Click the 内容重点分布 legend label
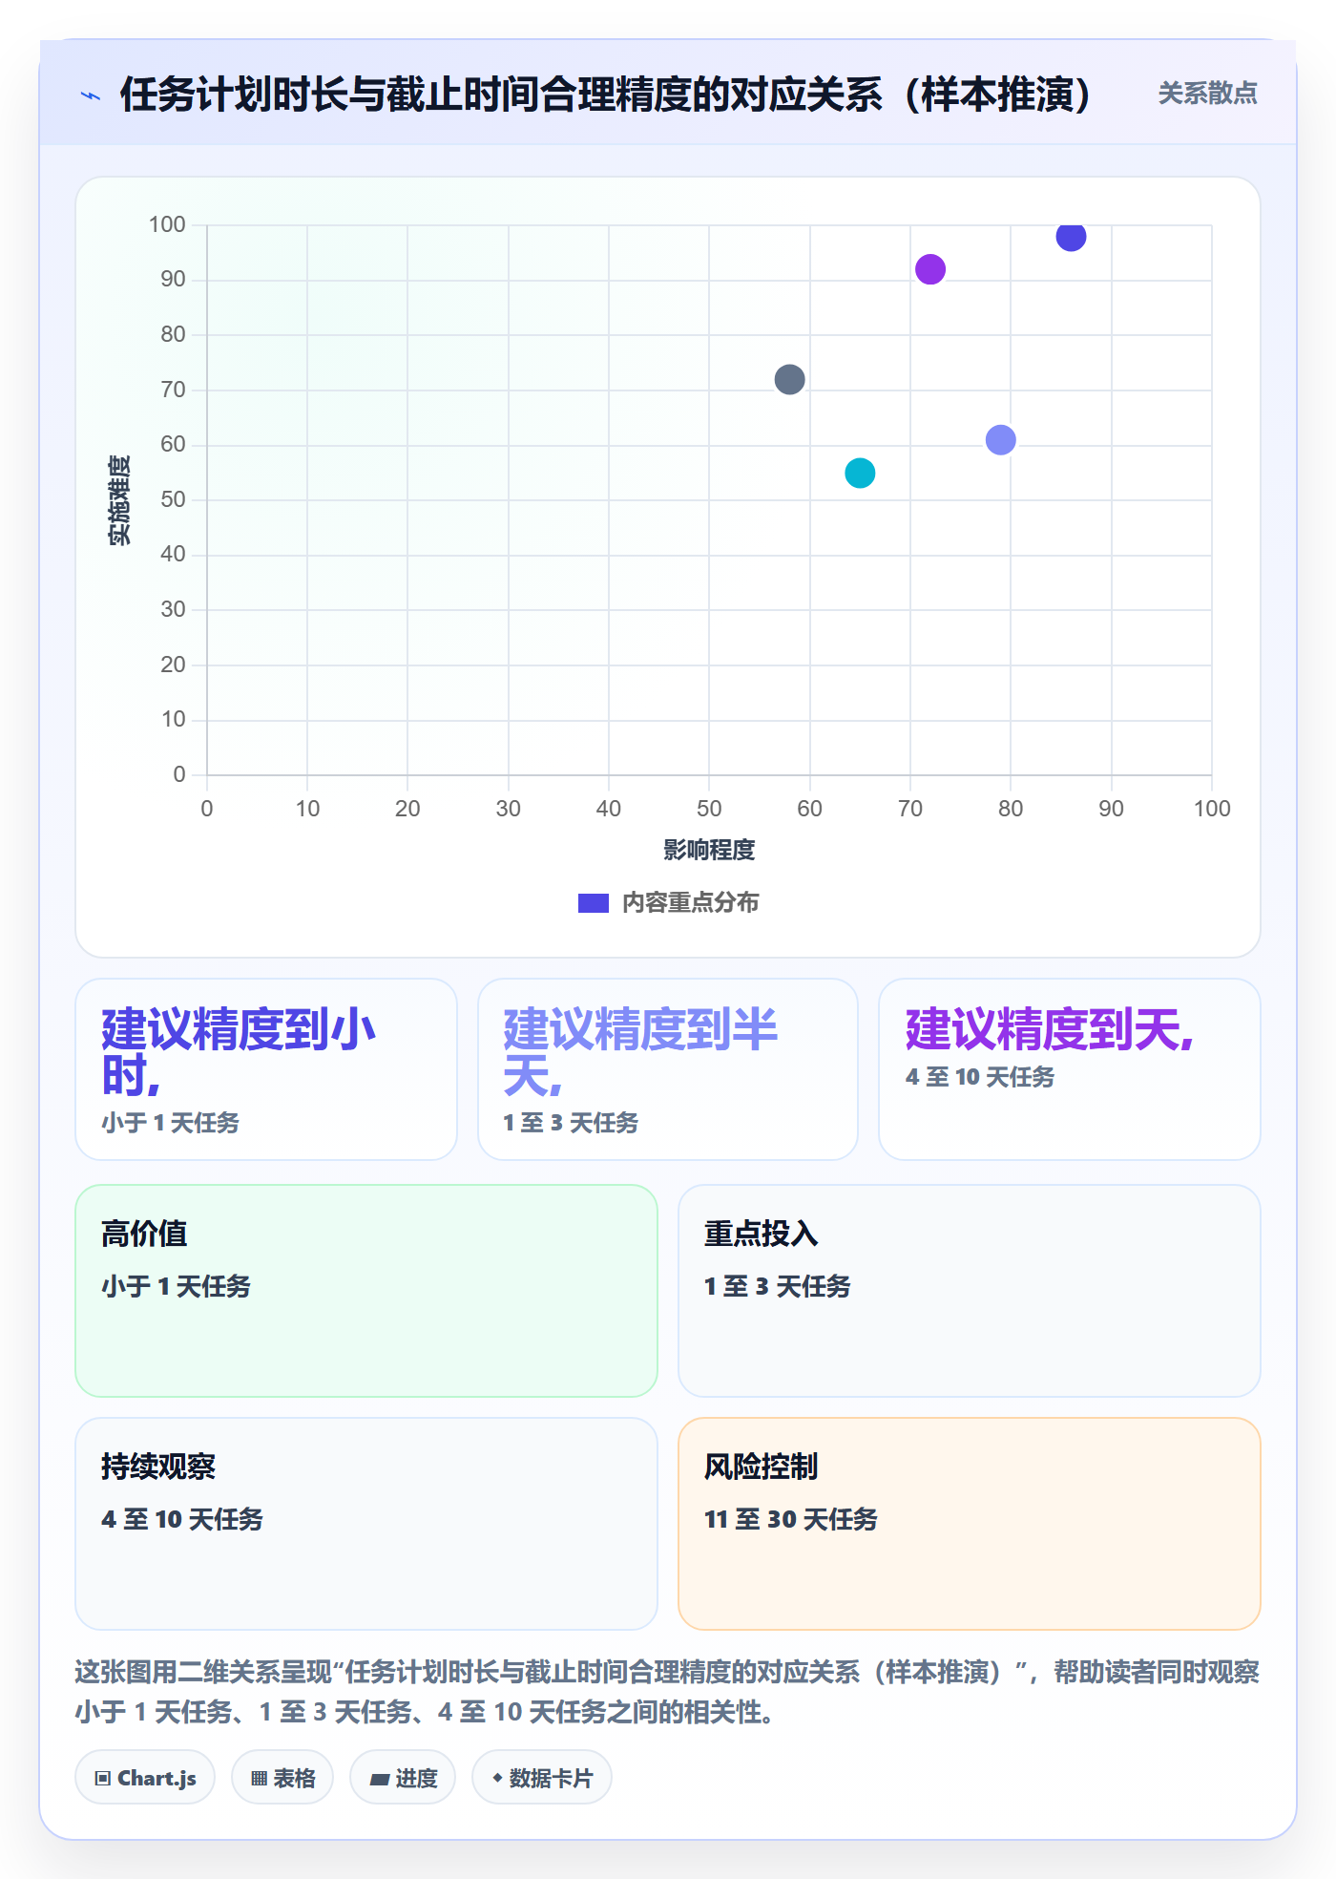The height and width of the screenshot is (1879, 1336). point(690,903)
